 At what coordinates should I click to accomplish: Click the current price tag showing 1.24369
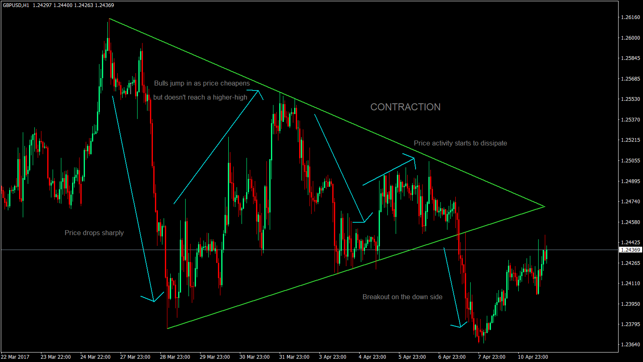[x=630, y=249]
